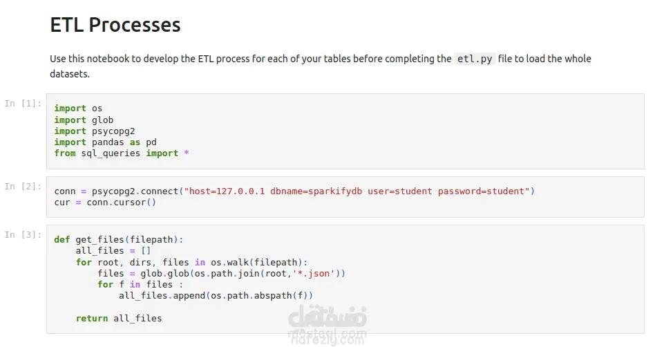Screen dimensions: 655x347
Task: Click the glob.glob files assignment line
Action: click(221, 273)
